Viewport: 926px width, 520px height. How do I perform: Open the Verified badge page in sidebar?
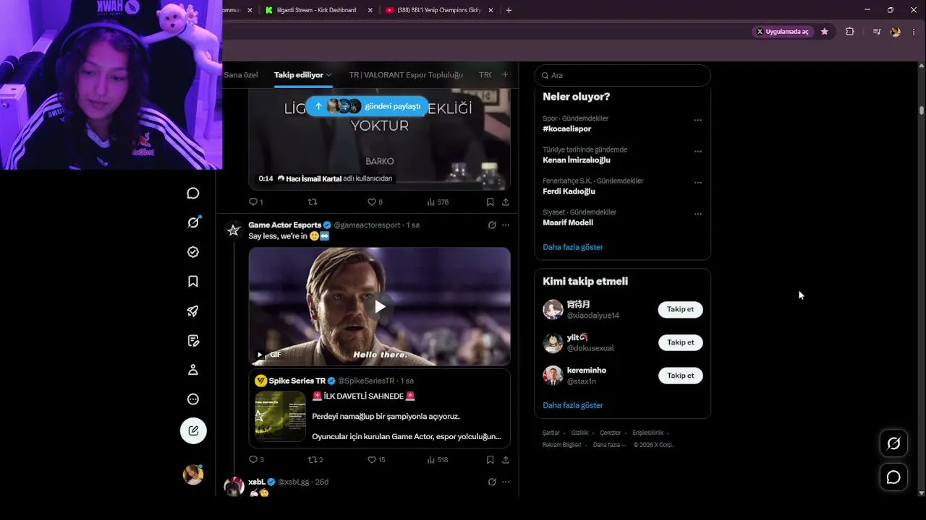(x=193, y=252)
